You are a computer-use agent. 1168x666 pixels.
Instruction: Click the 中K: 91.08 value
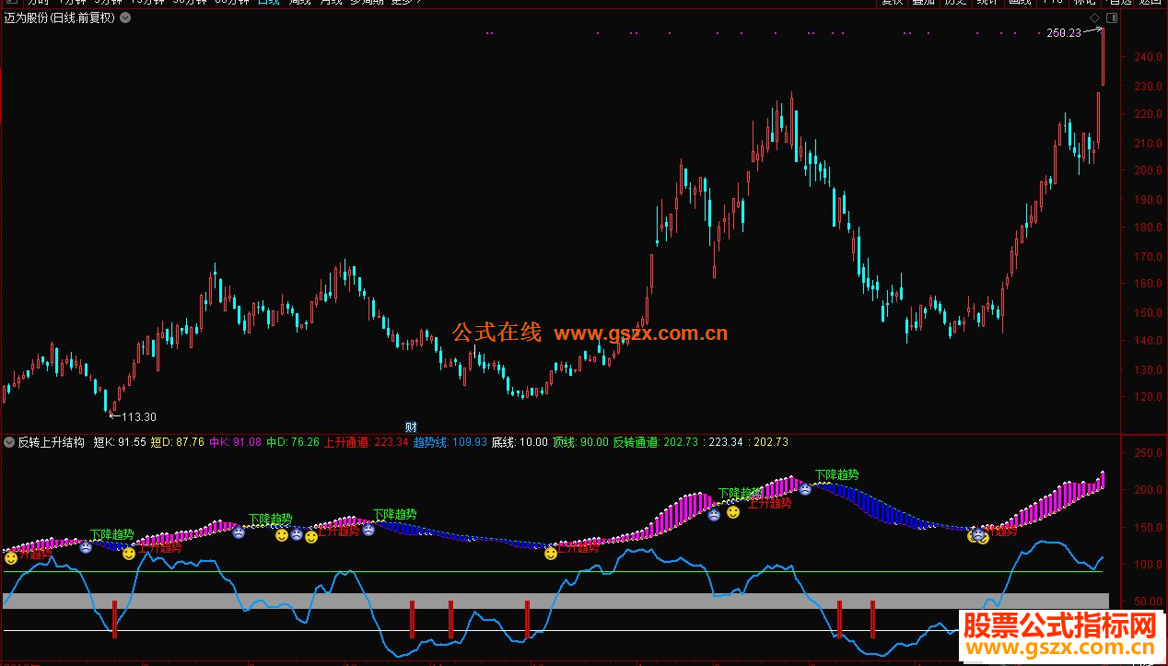(x=235, y=442)
